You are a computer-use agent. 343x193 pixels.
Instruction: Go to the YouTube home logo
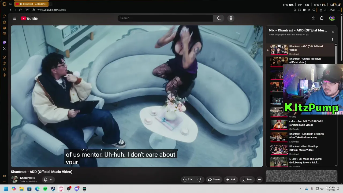[x=29, y=18]
